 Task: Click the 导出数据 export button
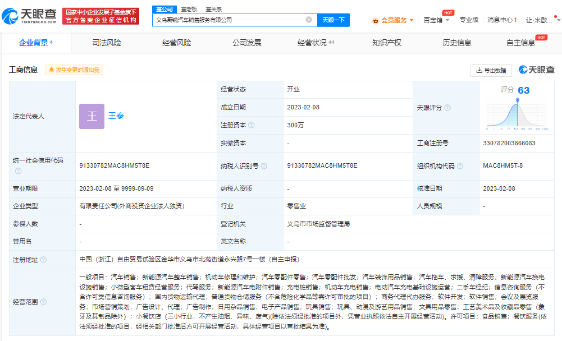[x=491, y=70]
